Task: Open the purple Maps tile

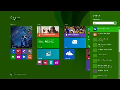Action: pyautogui.click(x=56, y=62)
